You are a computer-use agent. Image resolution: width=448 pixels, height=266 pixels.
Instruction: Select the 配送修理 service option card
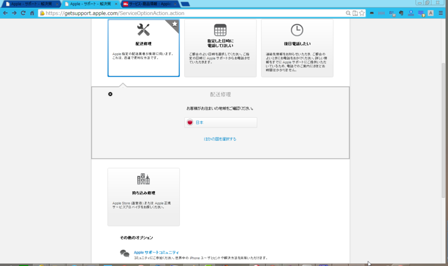143,48
